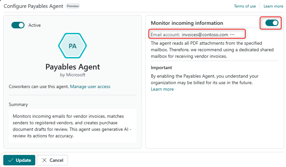Open the top-right Learn more link
This screenshot has width=286, height=167.
[273, 6]
